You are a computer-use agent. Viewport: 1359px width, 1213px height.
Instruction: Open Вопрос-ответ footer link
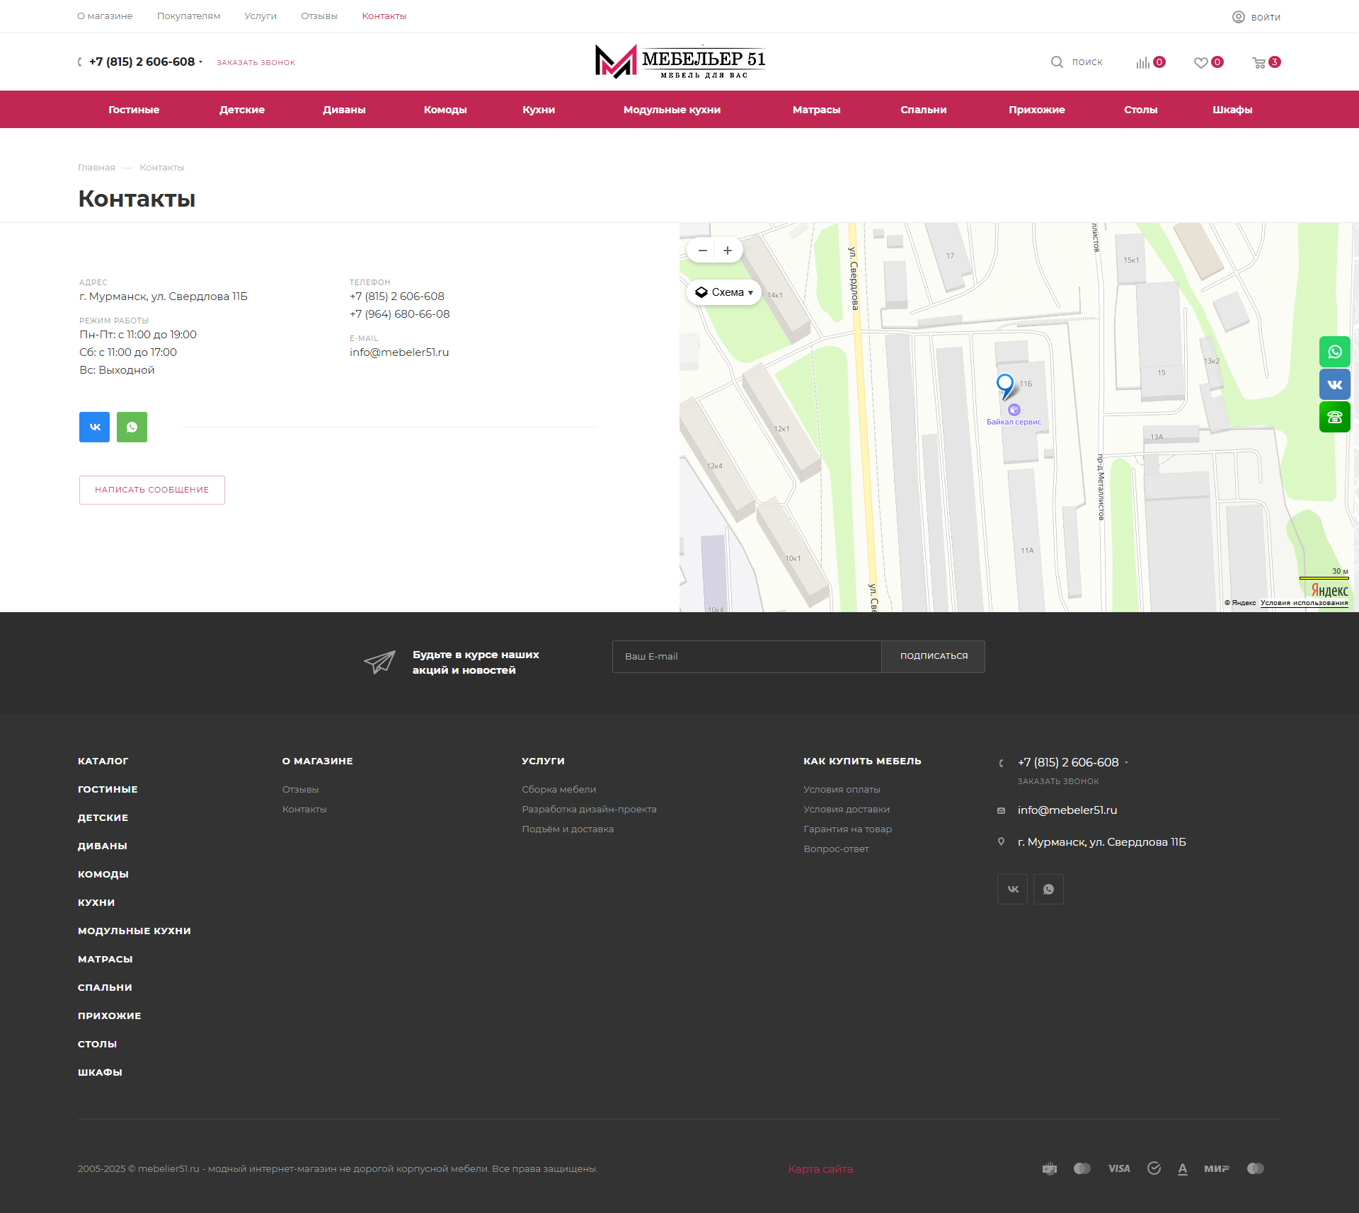click(x=836, y=849)
